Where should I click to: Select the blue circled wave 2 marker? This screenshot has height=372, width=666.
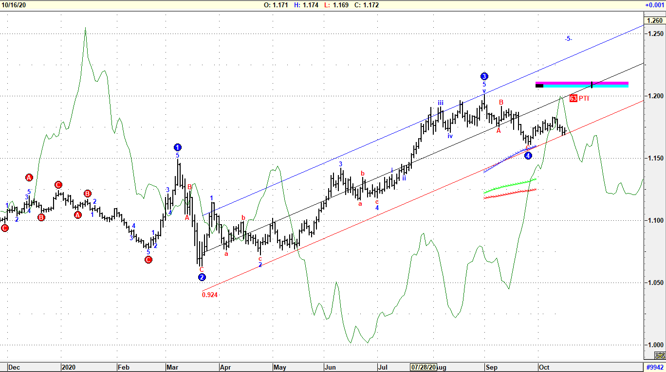click(x=202, y=277)
